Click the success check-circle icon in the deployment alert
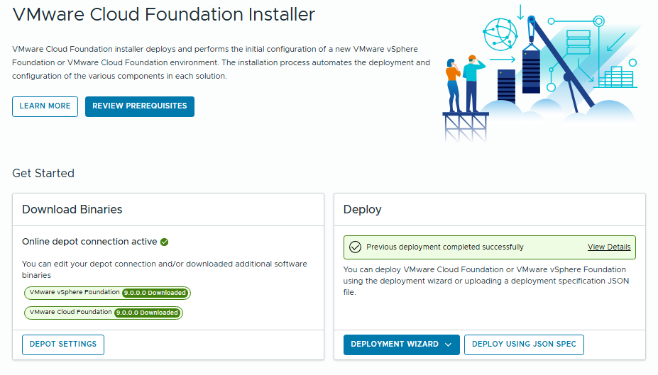658x375 pixels. click(x=355, y=247)
